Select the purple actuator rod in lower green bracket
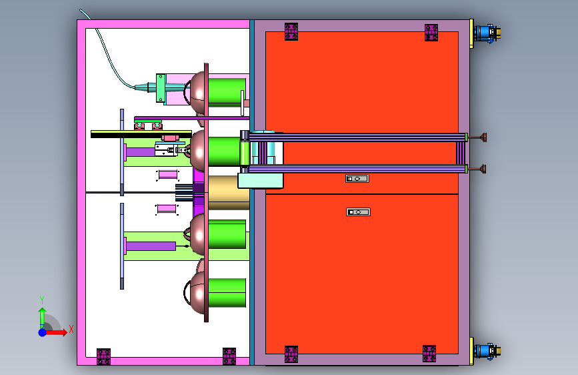The height and width of the screenshot is (375, 578). 151,246
